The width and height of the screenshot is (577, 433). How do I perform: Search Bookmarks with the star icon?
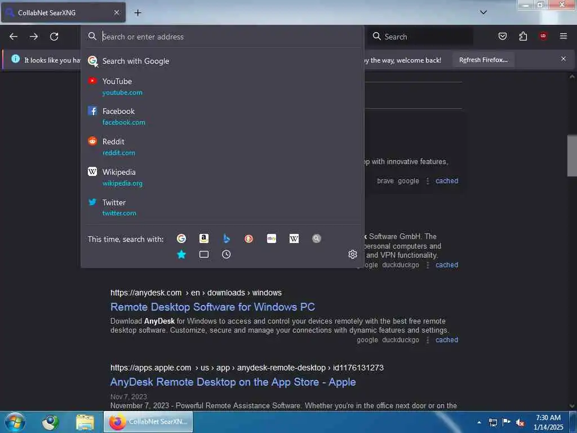point(181,254)
